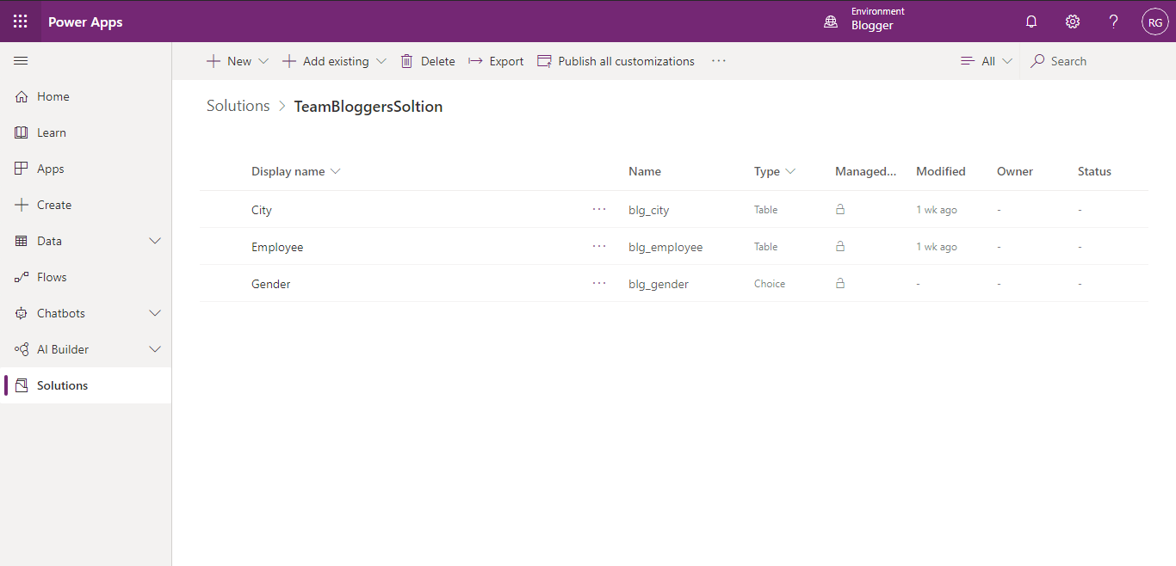Open the Office app launcher waffle
1176x566 pixels.
[x=20, y=21]
